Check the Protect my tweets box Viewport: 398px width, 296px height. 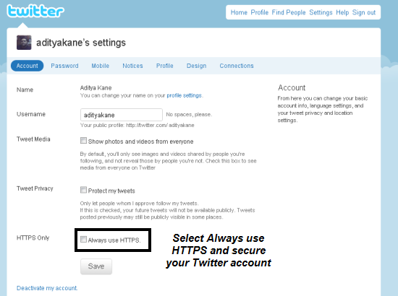coord(83,190)
